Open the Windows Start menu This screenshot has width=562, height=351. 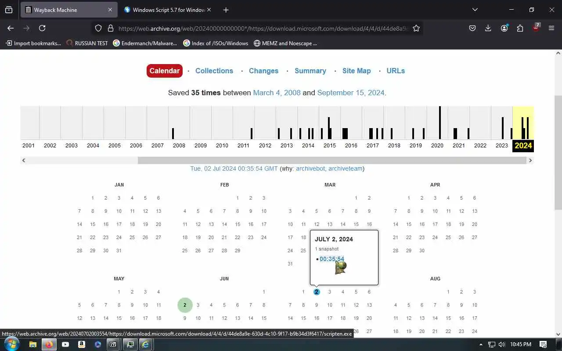coord(12,344)
